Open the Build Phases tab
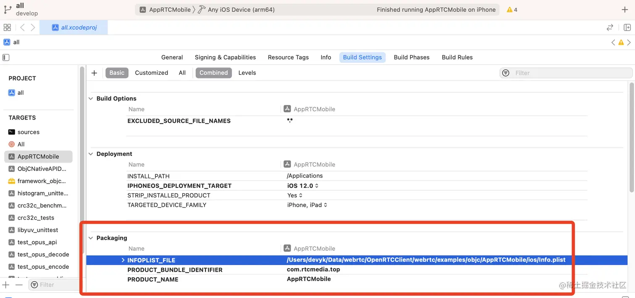The height and width of the screenshot is (298, 635). (x=412, y=57)
